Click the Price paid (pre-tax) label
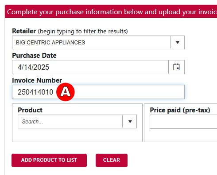The width and height of the screenshot is (217, 175). [180, 110]
